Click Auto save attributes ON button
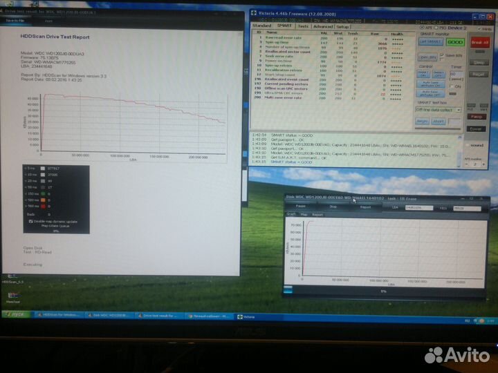The image size is (498, 373). tap(430, 84)
